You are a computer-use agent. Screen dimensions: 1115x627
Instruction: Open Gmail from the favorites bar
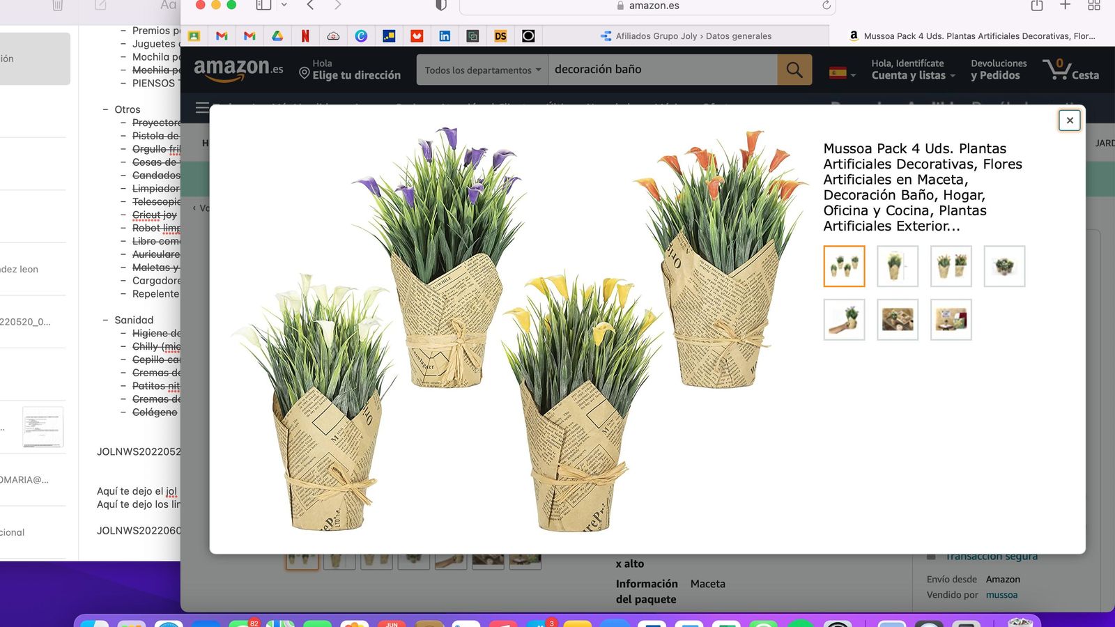pos(222,36)
